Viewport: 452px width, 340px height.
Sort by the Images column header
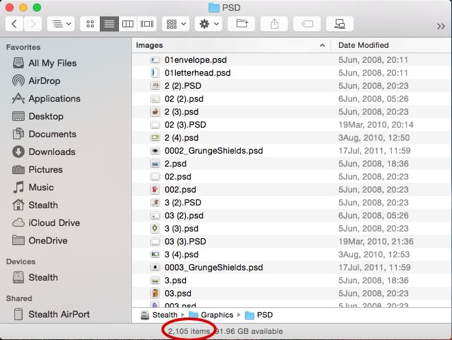[231, 45]
